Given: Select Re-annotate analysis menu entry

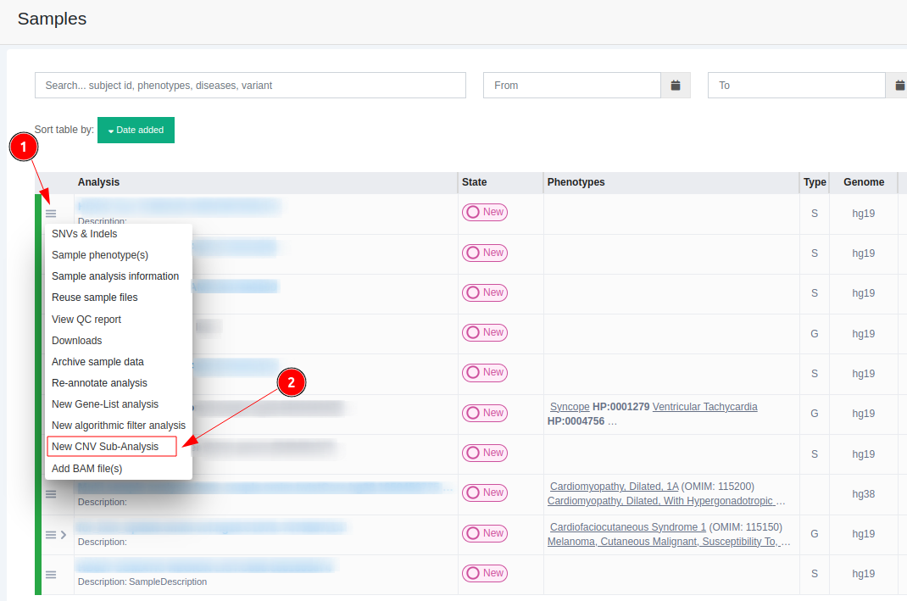Looking at the screenshot, I should 99,383.
